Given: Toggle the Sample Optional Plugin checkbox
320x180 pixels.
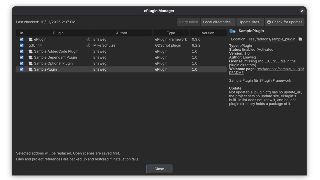Looking at the screenshot, I should 21,63.
